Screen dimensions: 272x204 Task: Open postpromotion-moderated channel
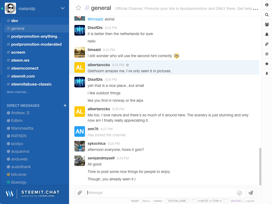tap(37, 44)
